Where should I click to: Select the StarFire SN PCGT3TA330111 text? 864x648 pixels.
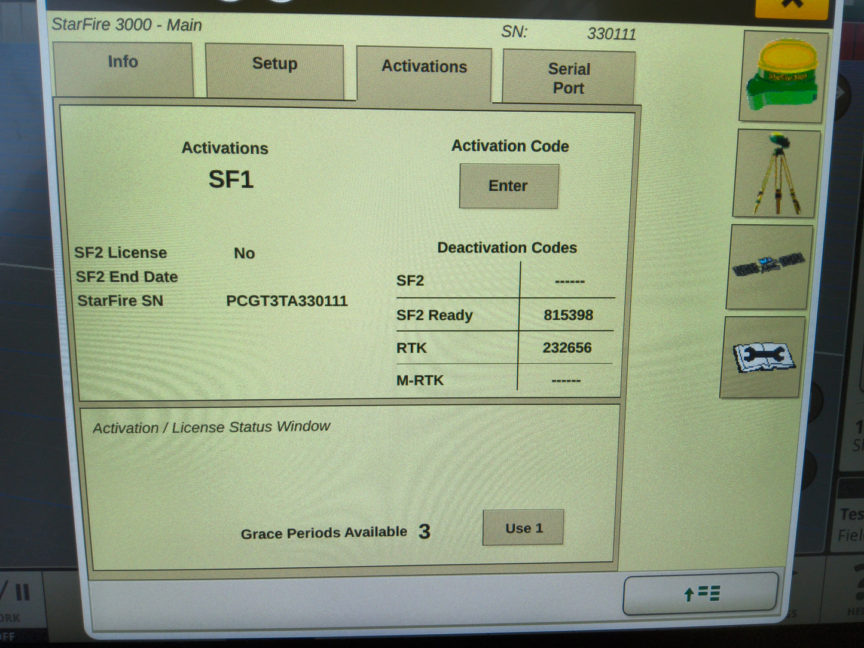coord(288,301)
